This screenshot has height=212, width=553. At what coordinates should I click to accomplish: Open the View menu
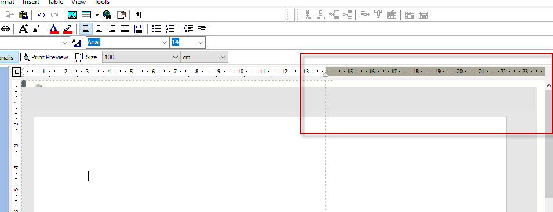click(78, 2)
